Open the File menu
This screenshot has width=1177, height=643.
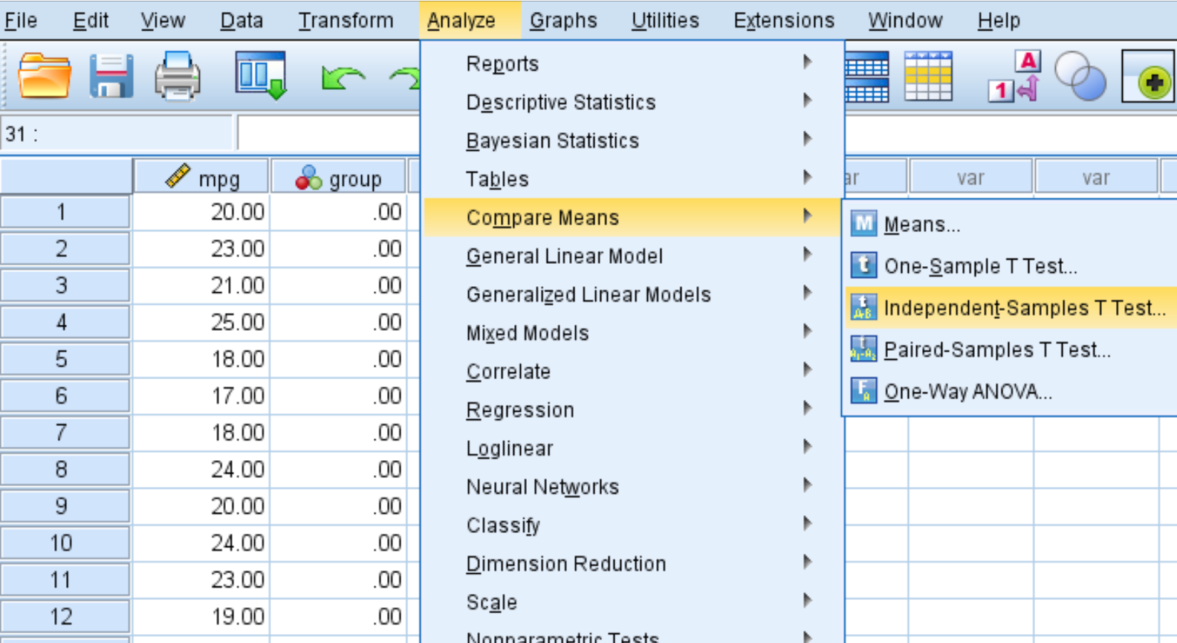20,20
